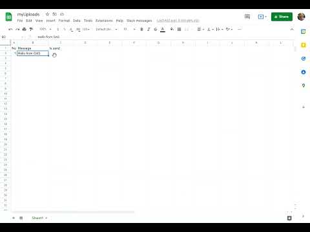Open the Edit menu

pos(29,21)
